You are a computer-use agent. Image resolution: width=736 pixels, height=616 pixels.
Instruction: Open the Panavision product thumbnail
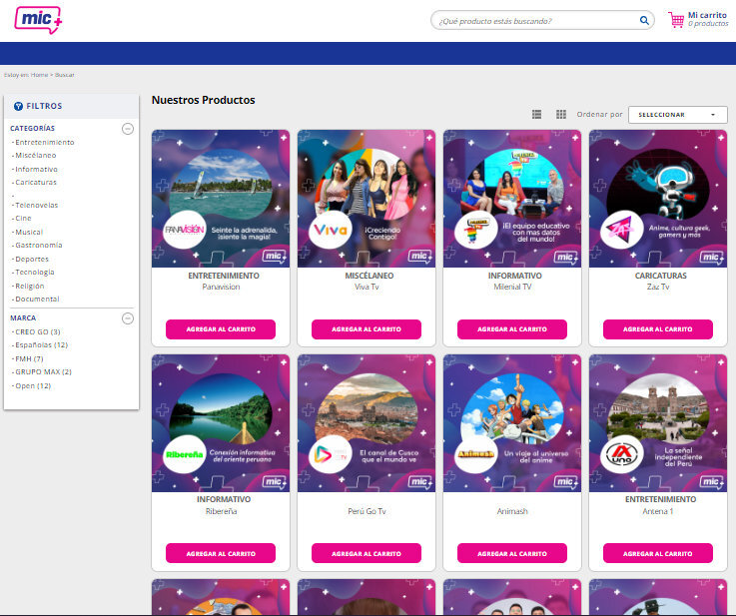pyautogui.click(x=221, y=199)
